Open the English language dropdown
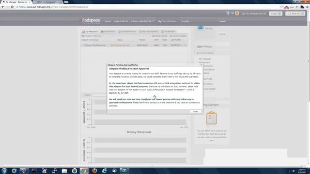 tap(276, 14)
